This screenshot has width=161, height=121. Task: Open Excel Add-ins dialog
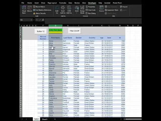63,10
